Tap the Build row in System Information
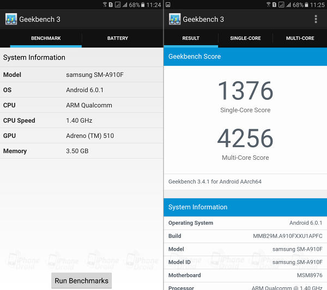The width and height of the screenshot is (327, 290). coord(245,236)
